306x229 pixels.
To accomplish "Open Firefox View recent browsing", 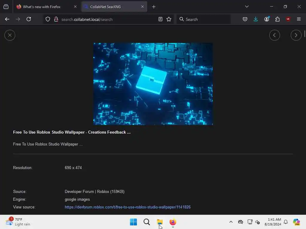I will pos(6,7).
